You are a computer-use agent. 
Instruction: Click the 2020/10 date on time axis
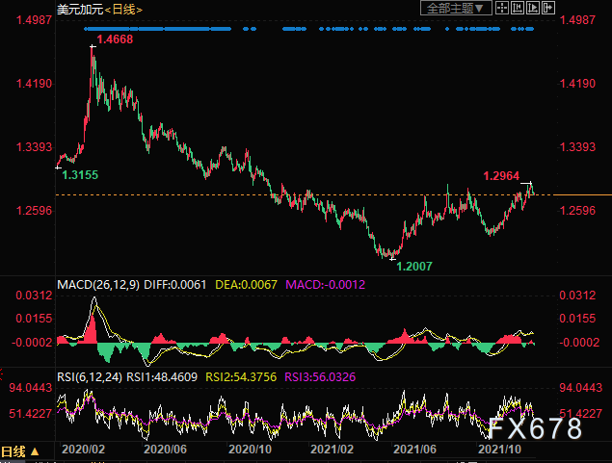coord(250,450)
